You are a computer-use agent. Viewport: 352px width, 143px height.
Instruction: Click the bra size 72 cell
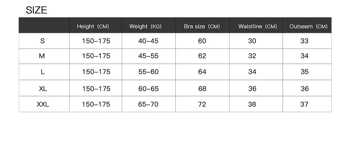pyautogui.click(x=202, y=104)
